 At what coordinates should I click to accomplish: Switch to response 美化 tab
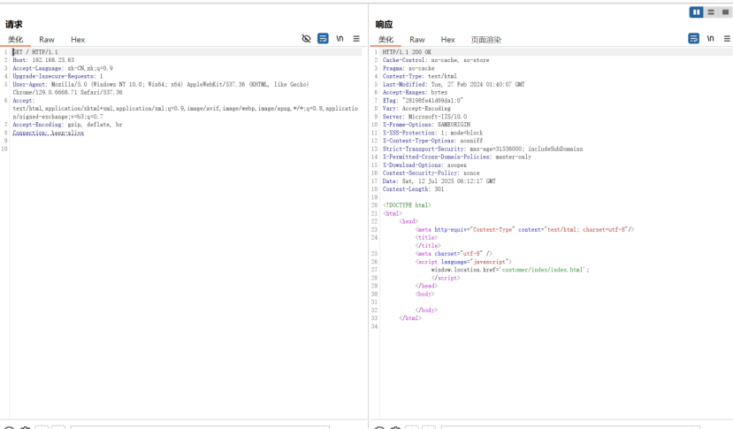pos(386,39)
